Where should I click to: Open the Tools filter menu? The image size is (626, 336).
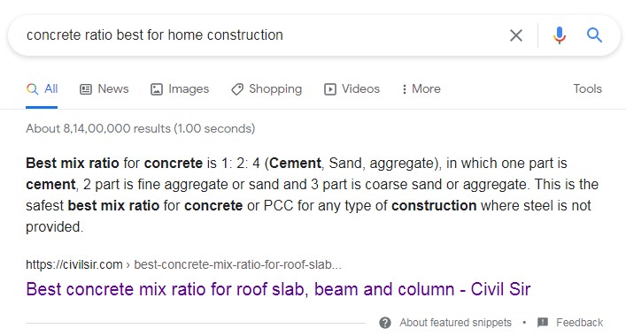click(587, 88)
